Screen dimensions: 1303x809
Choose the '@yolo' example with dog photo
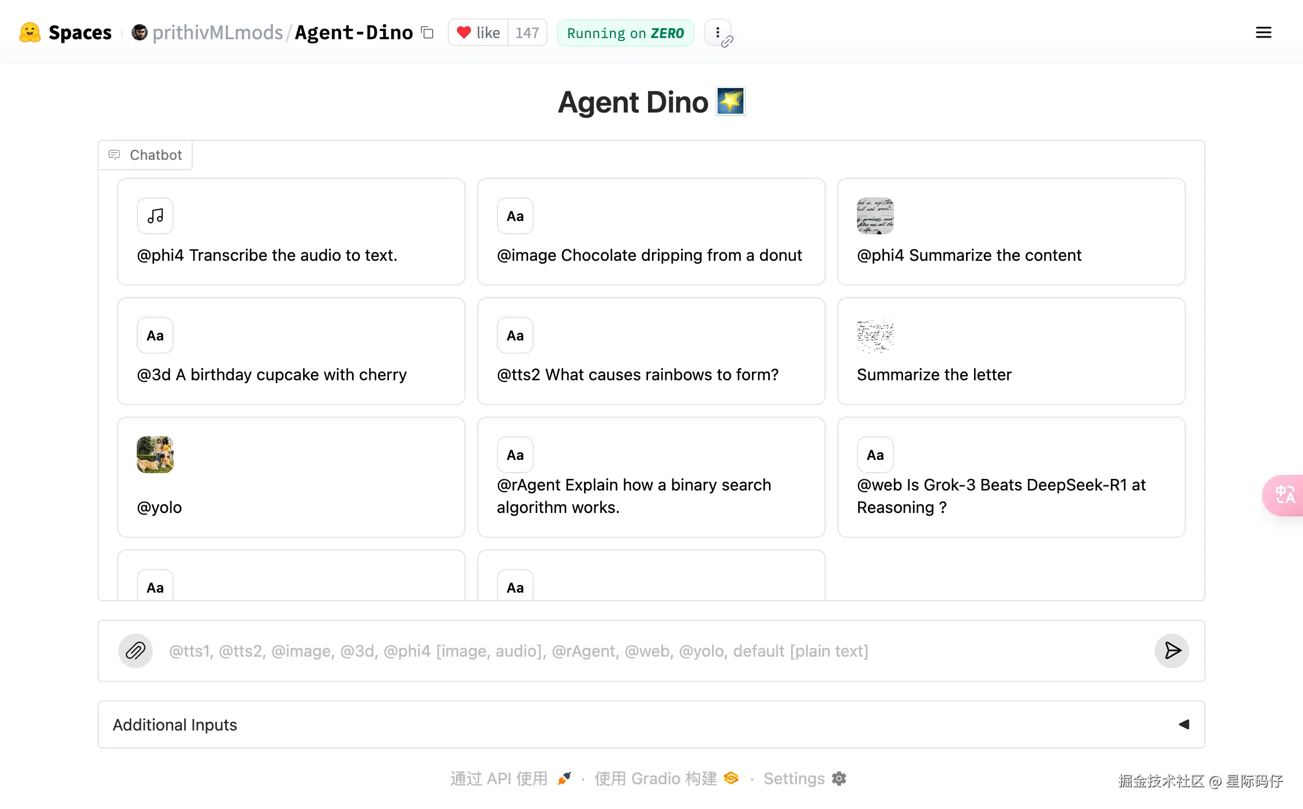tap(291, 478)
